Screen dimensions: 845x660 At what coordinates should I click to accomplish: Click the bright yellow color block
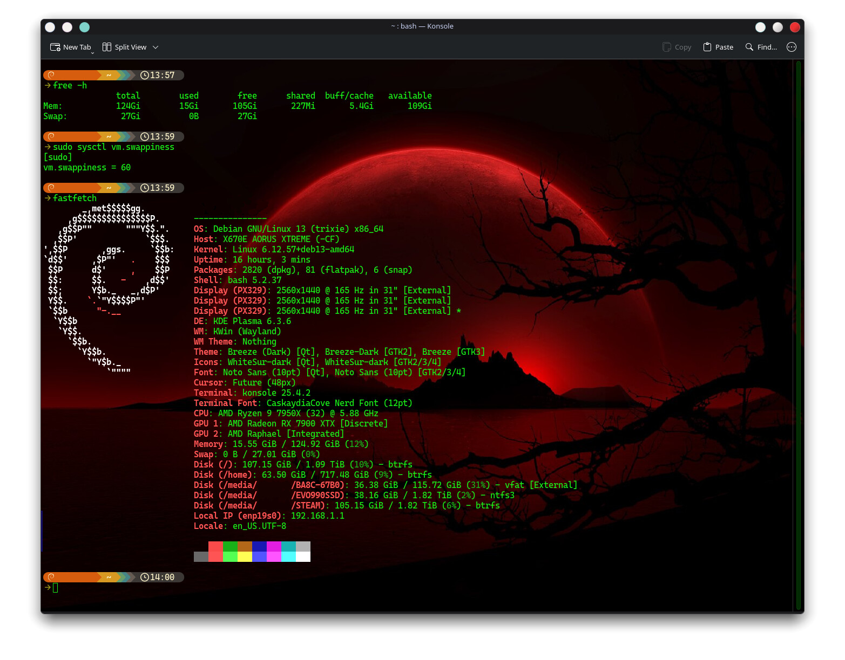click(245, 557)
